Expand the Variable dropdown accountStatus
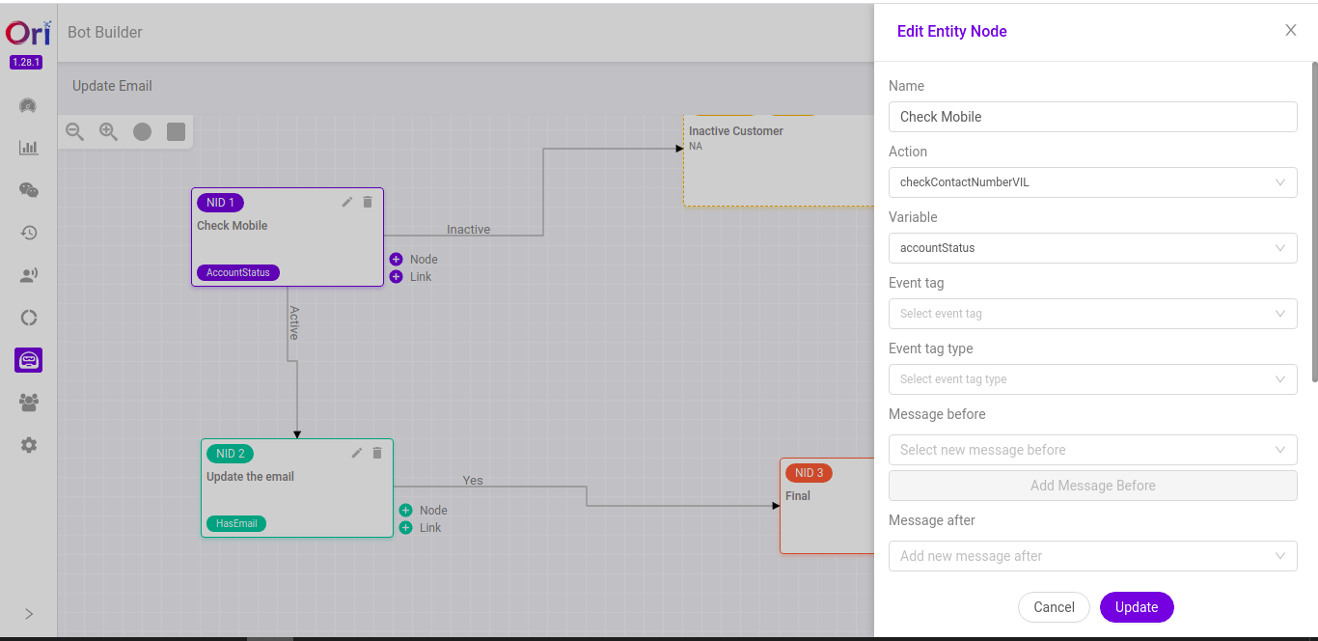The width and height of the screenshot is (1318, 641). (x=1092, y=248)
